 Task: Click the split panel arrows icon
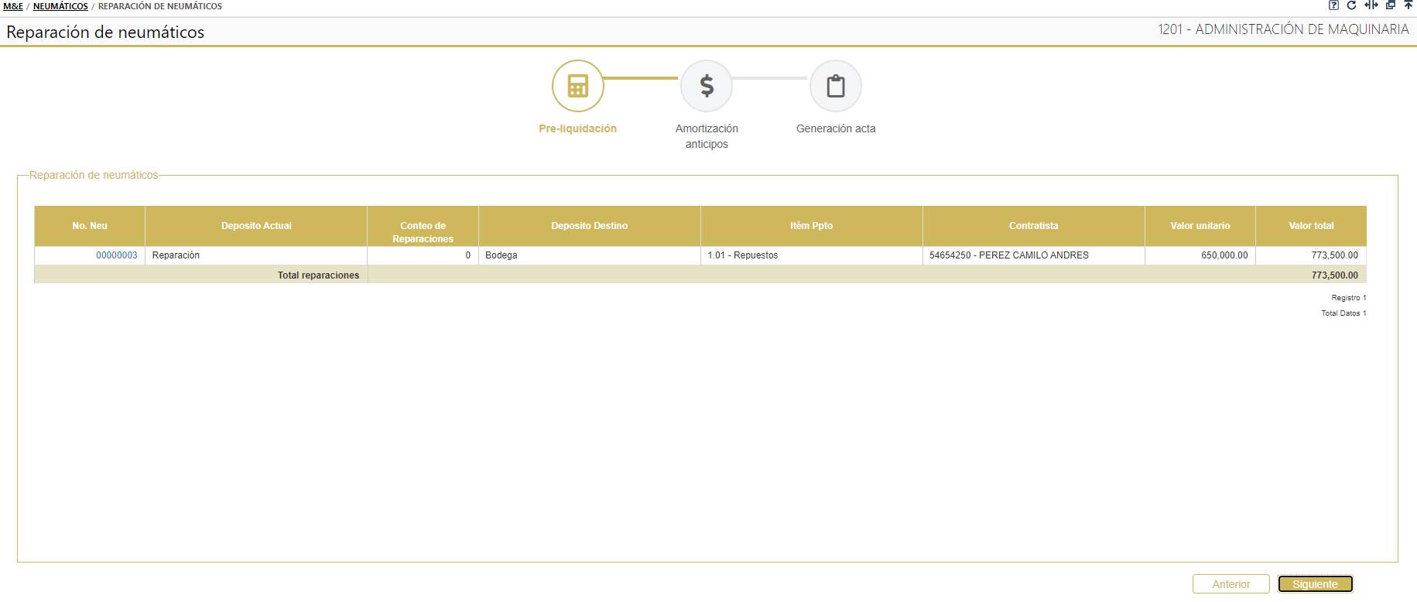pyautogui.click(x=1371, y=5)
